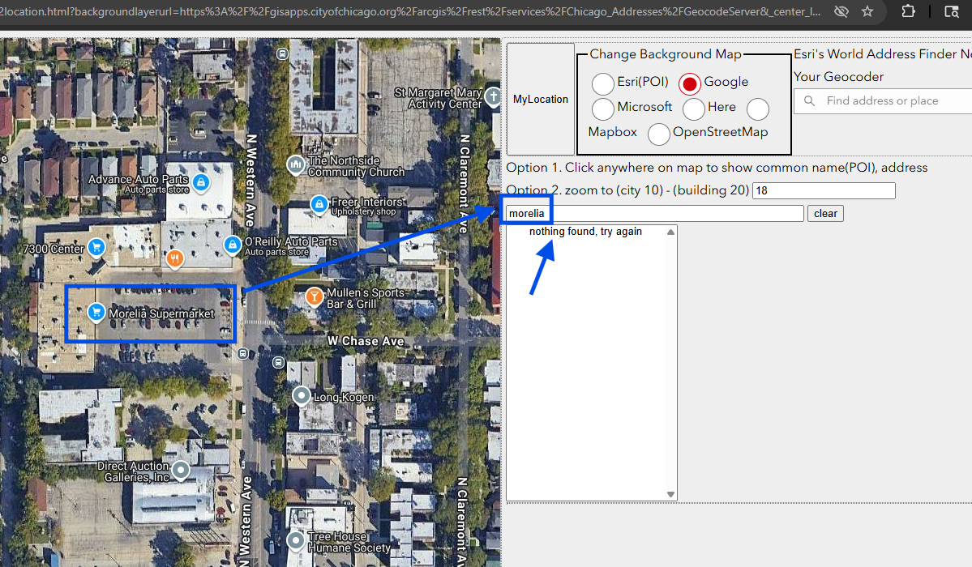Open the browser extensions puzzle icon
This screenshot has width=972, height=567.
[908, 11]
